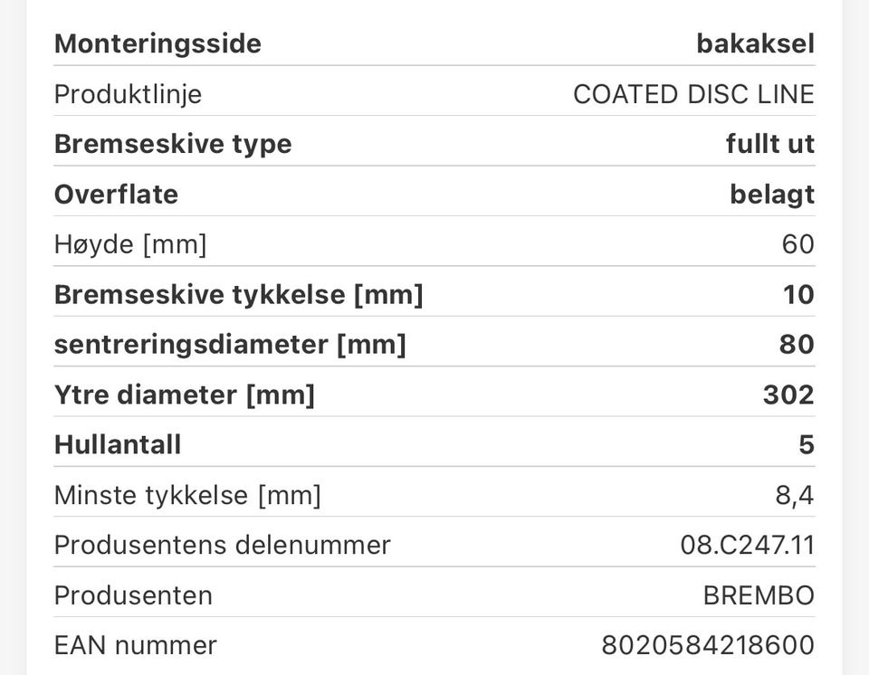Click the height value 60

[x=798, y=244]
